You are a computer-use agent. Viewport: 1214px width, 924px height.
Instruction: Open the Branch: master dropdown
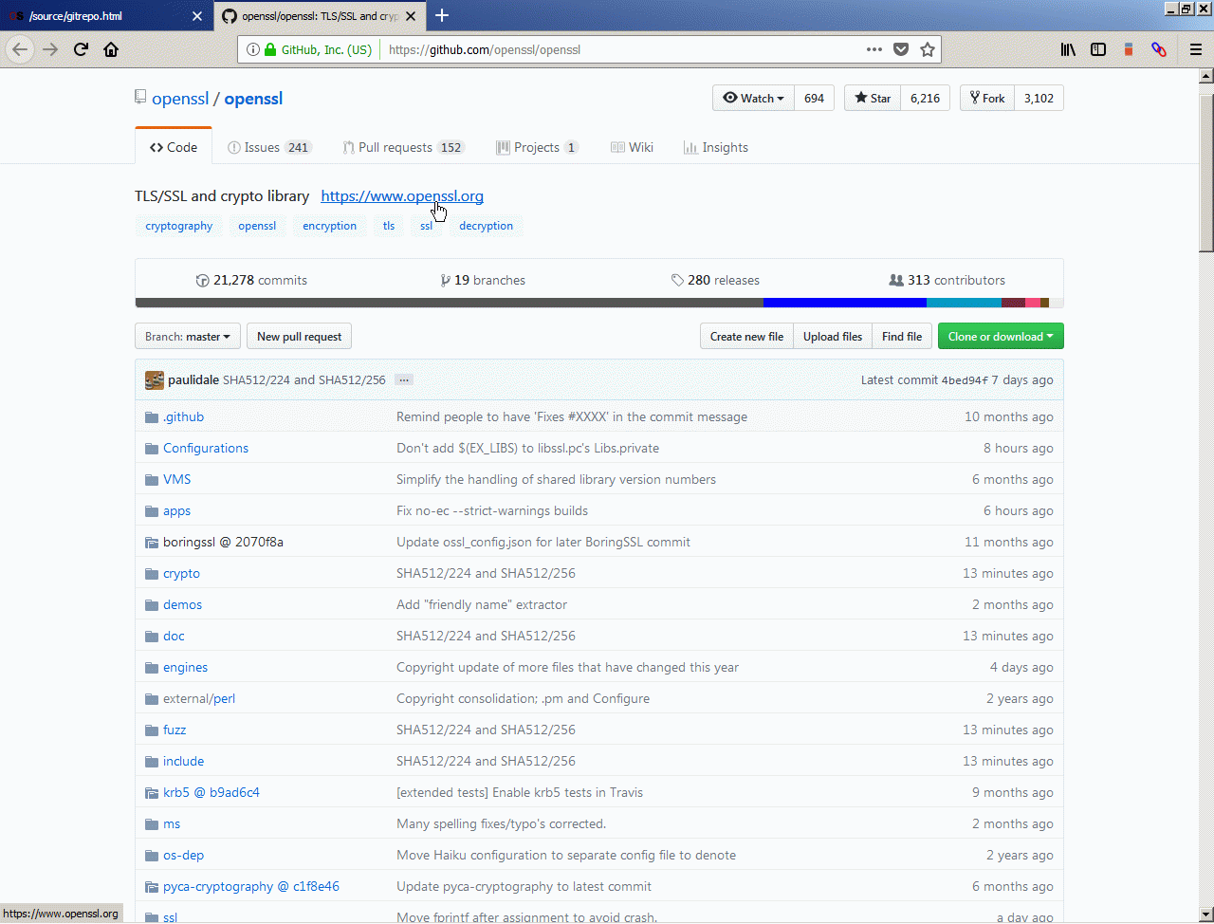(x=187, y=337)
